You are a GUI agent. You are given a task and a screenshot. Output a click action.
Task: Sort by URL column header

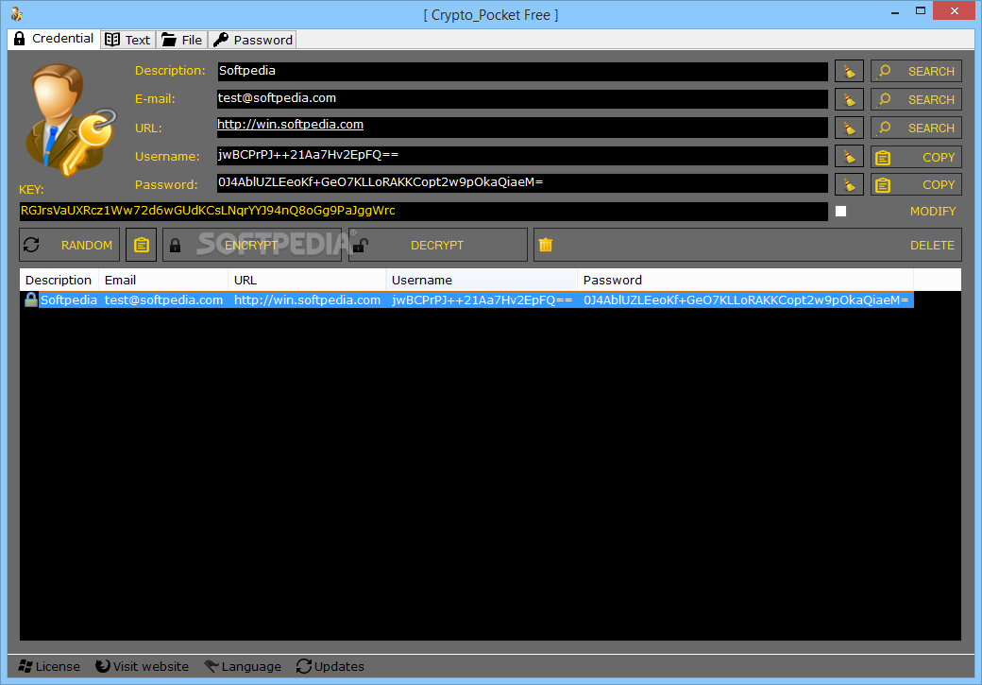tap(307, 281)
